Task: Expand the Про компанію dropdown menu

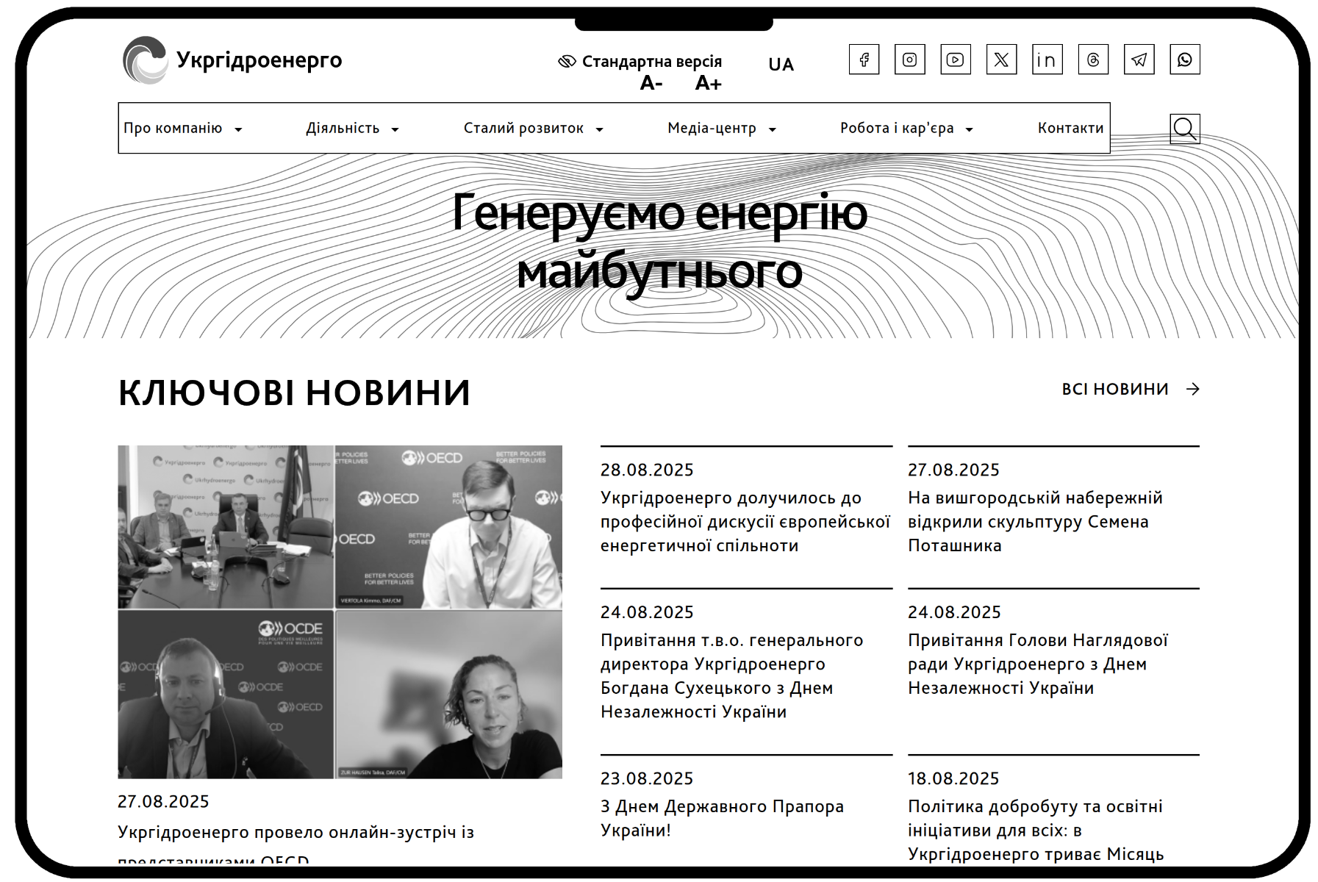Action: click(182, 129)
